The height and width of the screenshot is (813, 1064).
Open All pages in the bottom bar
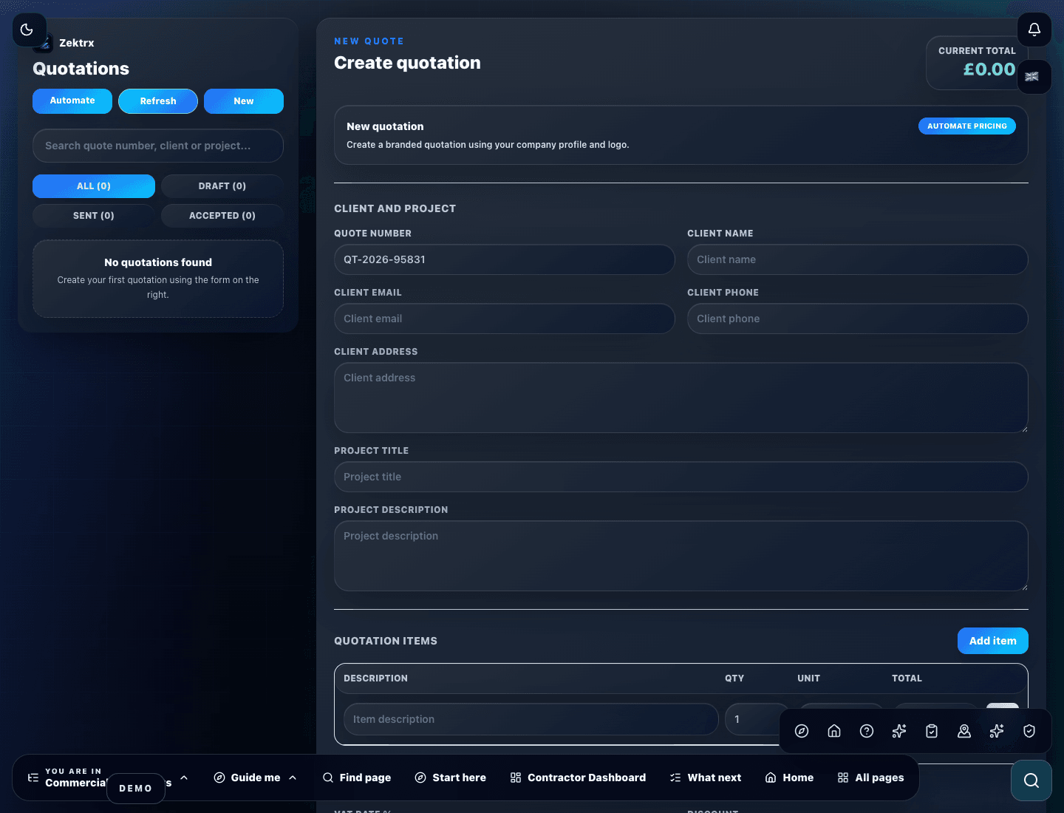[x=871, y=778]
